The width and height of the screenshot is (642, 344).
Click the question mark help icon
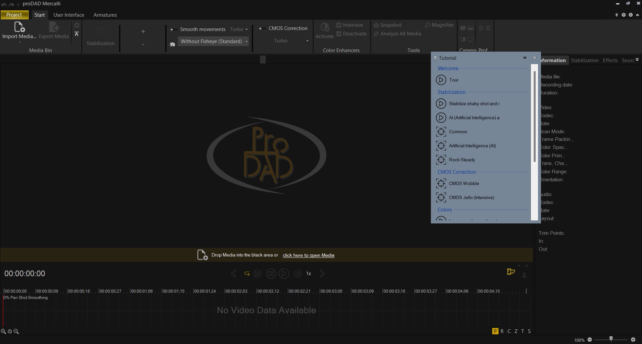[x=624, y=15]
